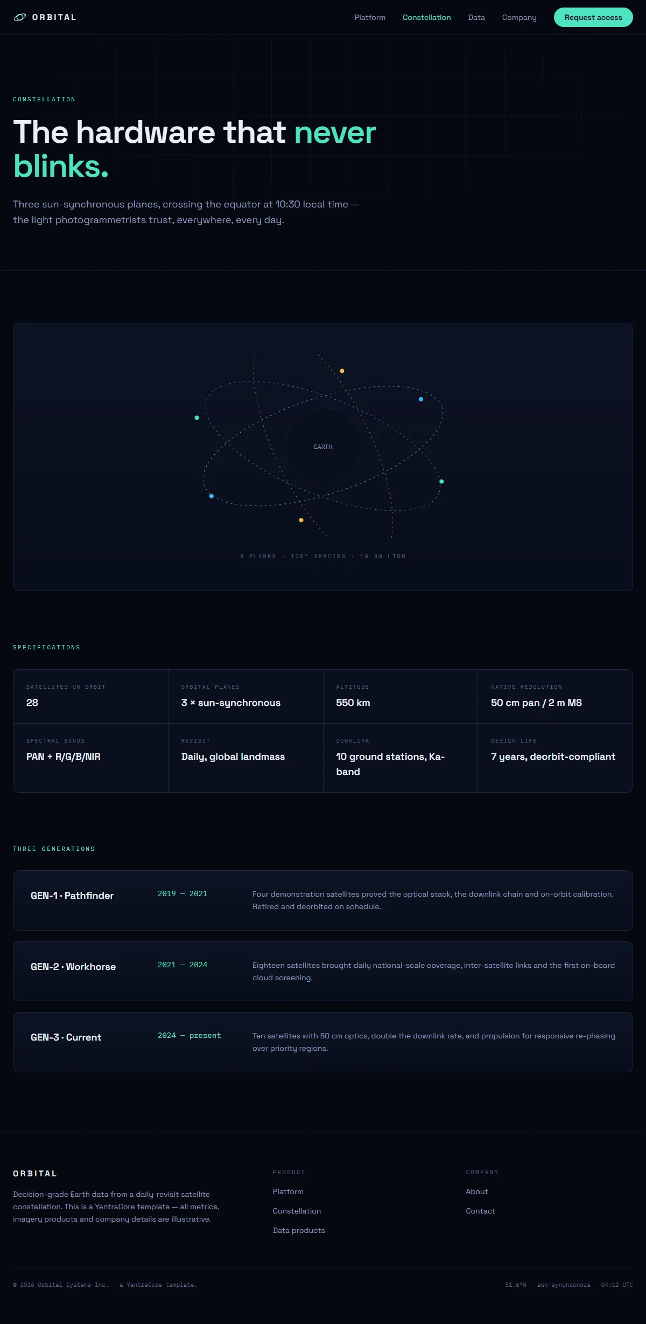646x1324 pixels.
Task: Open the footer About link
Action: (x=477, y=1191)
